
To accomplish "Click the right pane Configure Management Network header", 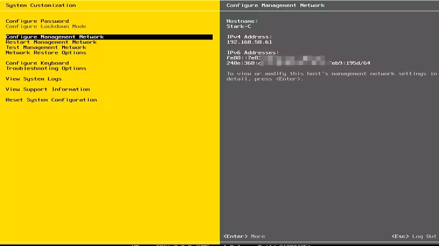I will click(x=275, y=5).
